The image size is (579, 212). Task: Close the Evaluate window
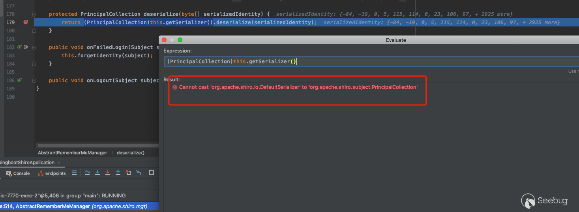click(x=165, y=40)
